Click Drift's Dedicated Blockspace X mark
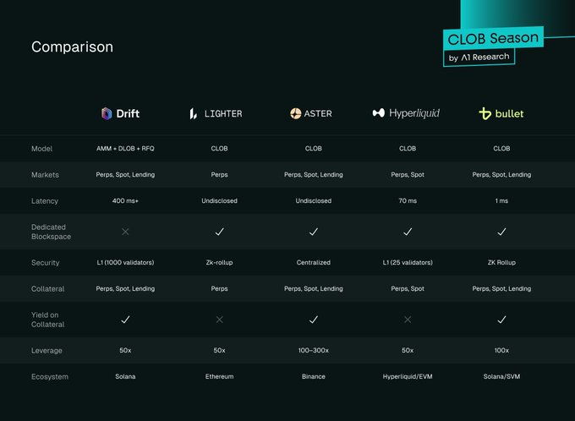This screenshot has width=575, height=421. [x=125, y=231]
